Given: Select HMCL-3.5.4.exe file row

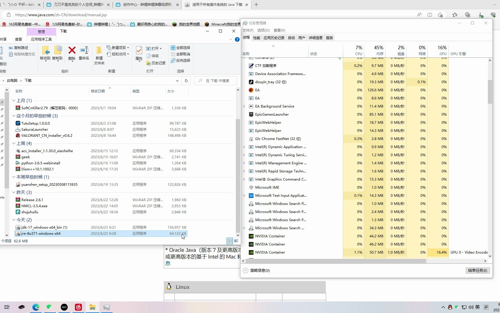Looking at the screenshot, I should pyautogui.click(x=101, y=206).
